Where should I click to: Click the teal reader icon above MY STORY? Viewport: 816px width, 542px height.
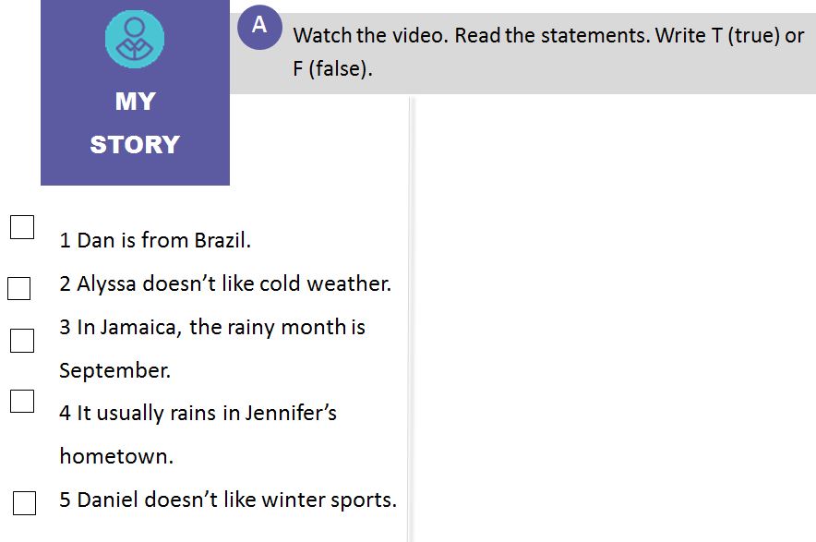(x=135, y=40)
